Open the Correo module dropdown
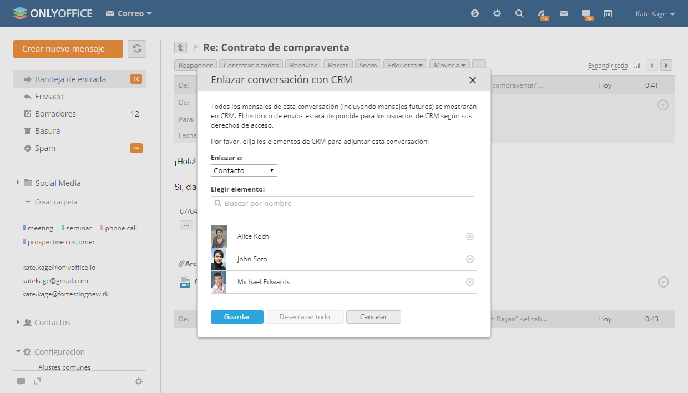Image resolution: width=688 pixels, height=393 pixels. (x=129, y=13)
